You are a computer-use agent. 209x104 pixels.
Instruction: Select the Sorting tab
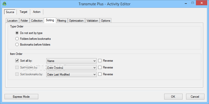(x=50, y=20)
